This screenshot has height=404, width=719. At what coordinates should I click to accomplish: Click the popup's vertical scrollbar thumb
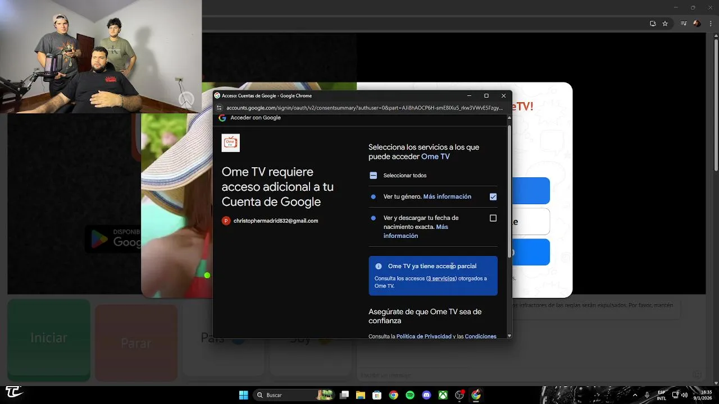coord(509,191)
